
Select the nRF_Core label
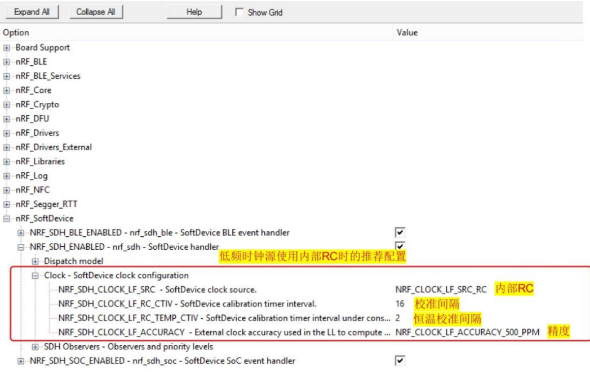(33, 90)
